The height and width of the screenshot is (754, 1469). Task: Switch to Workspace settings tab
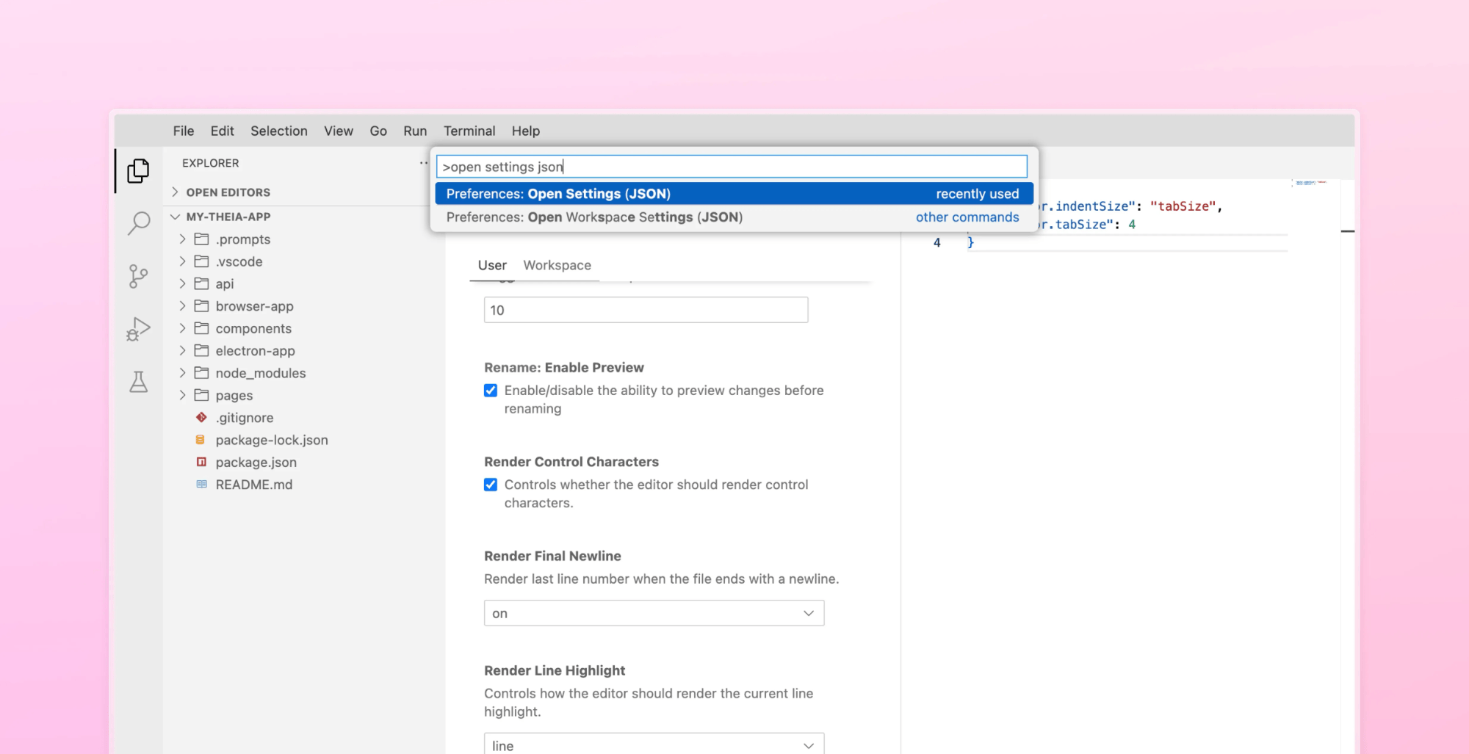click(x=557, y=265)
